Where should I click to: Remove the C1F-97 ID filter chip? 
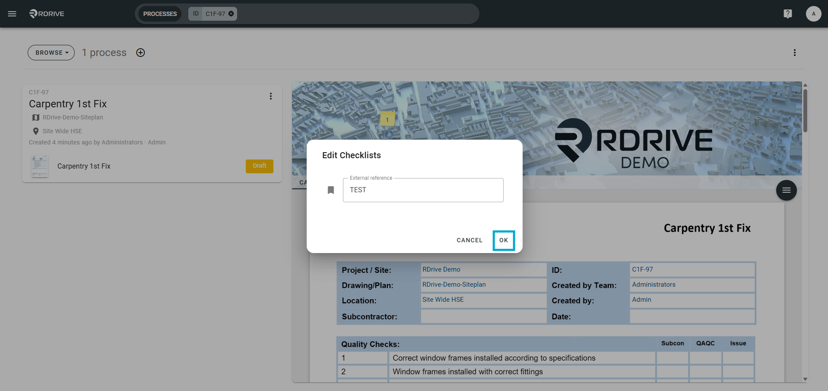(x=232, y=14)
